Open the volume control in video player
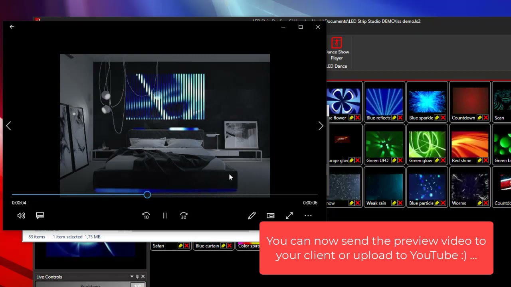 point(21,216)
